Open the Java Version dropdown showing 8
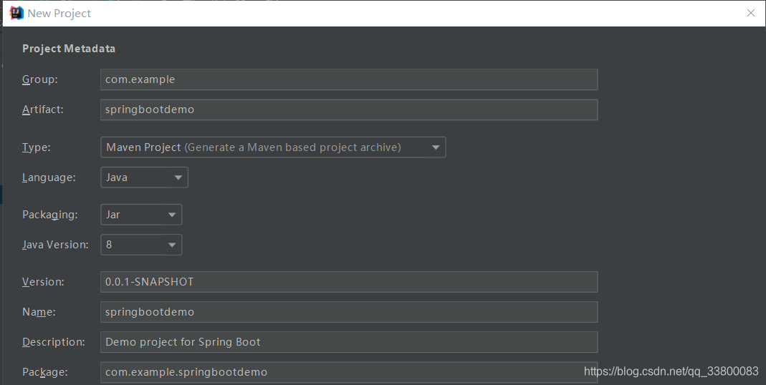The width and height of the screenshot is (766, 385). (x=141, y=245)
